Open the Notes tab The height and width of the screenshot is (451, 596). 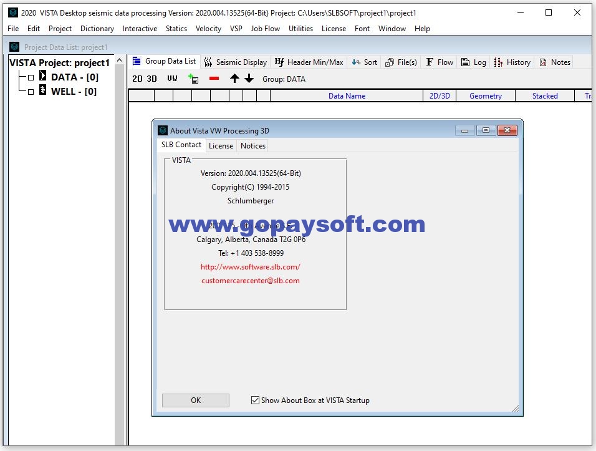click(555, 62)
